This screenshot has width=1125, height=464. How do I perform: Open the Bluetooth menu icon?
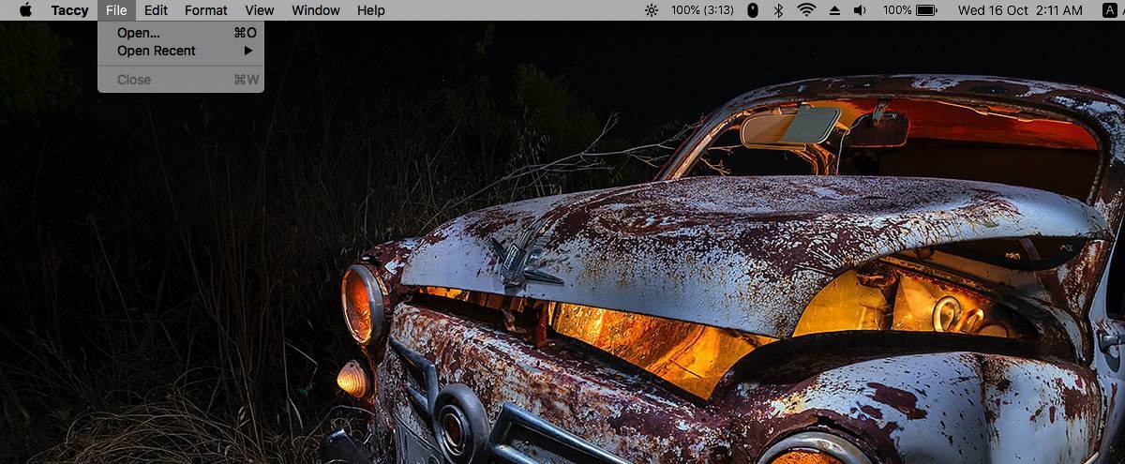coord(778,10)
